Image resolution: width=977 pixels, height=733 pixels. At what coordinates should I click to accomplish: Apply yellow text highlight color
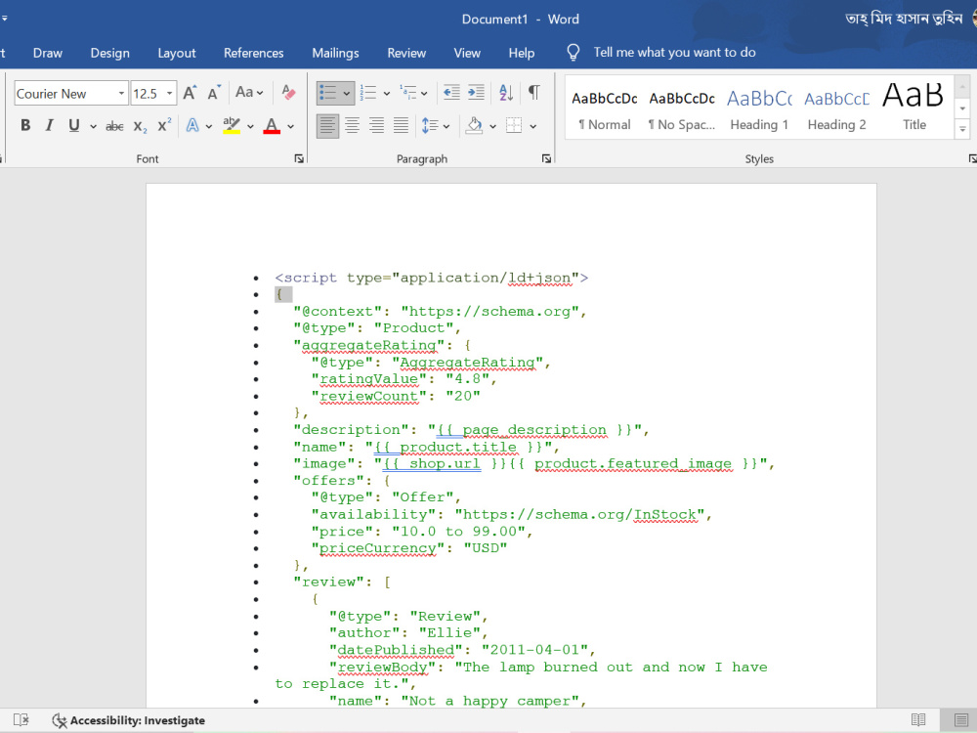coord(232,126)
